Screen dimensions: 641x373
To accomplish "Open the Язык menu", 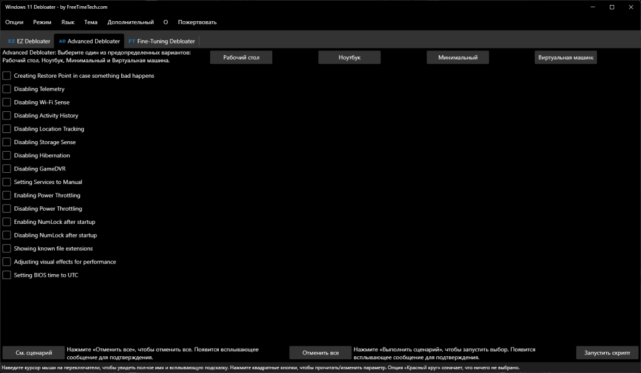I will pyautogui.click(x=68, y=22).
